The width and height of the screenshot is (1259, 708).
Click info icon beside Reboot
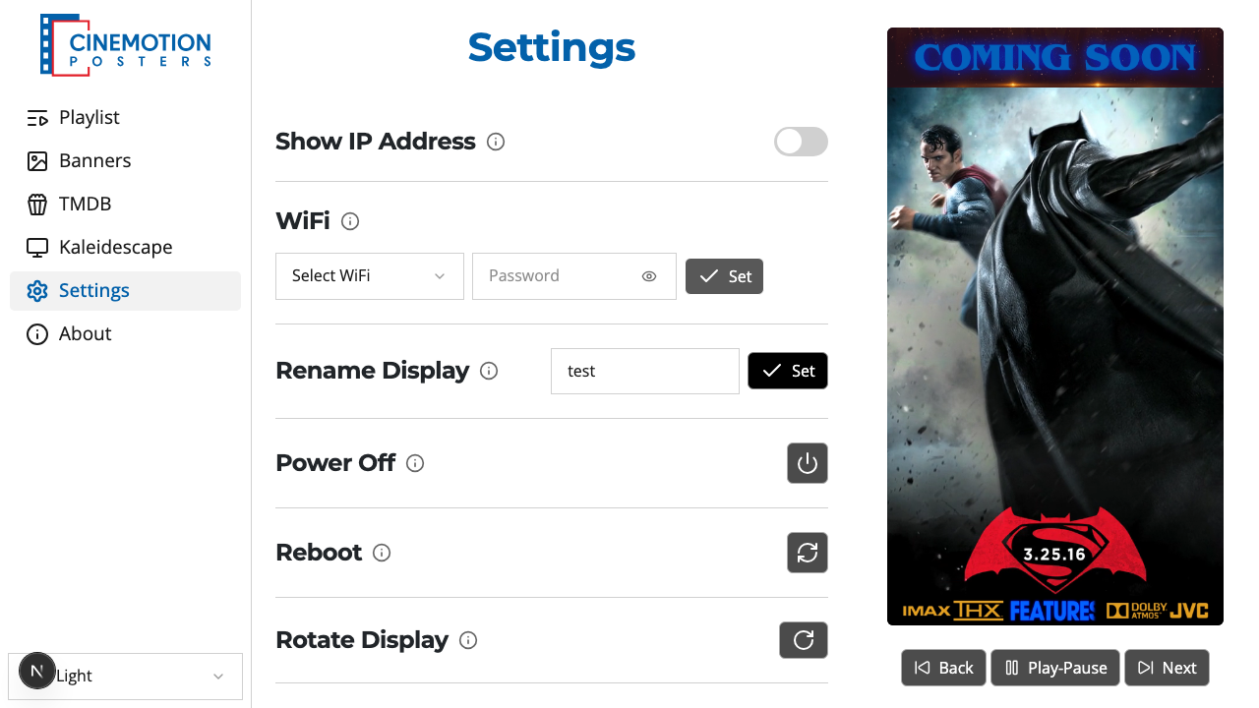[x=382, y=553]
